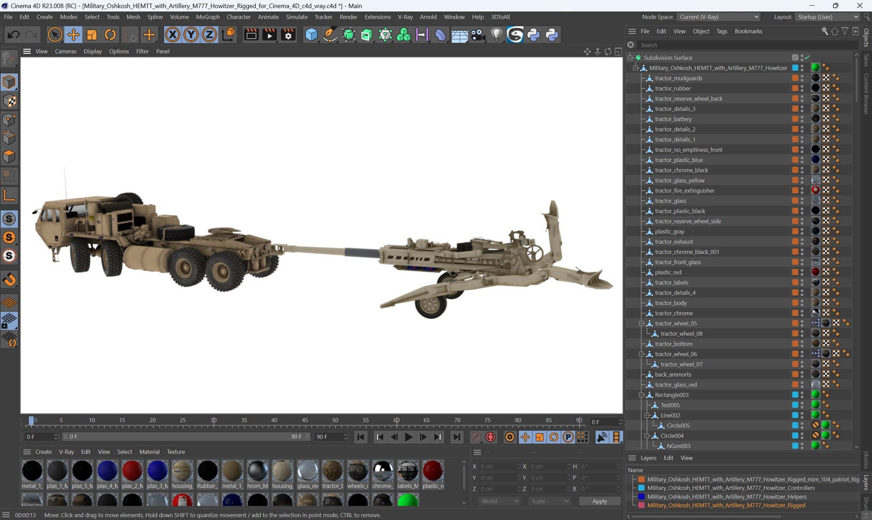Open Layers panel Edit menu
Image resolution: width=872 pixels, height=520 pixels.
(668, 458)
